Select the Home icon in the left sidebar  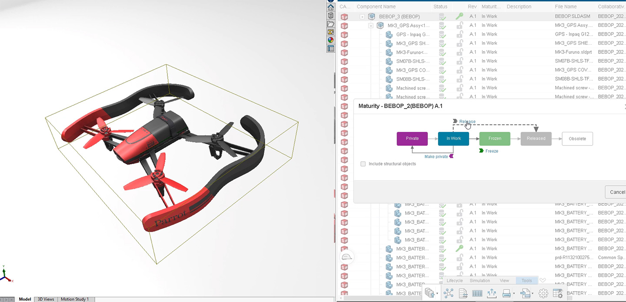click(x=330, y=7)
